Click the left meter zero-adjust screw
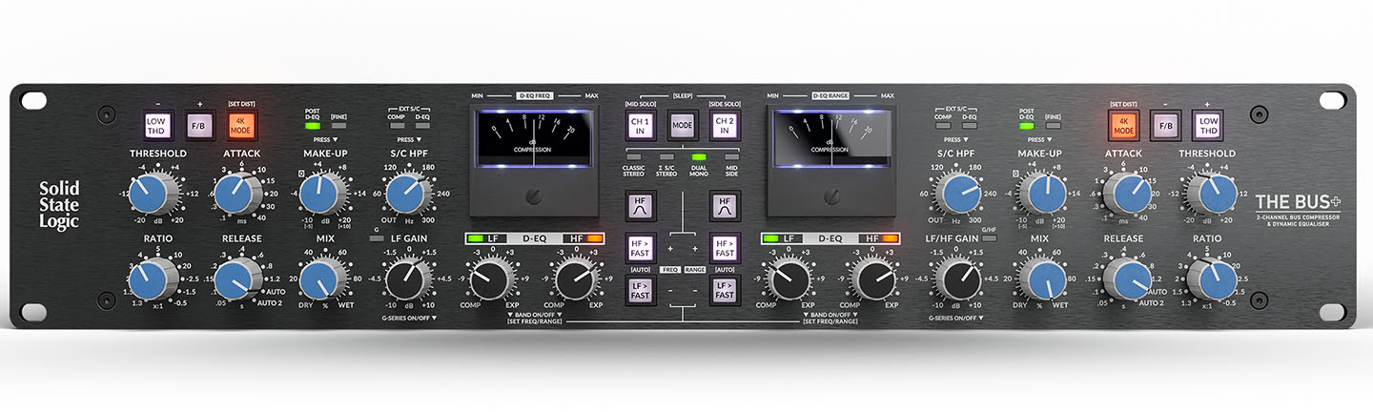The width and height of the screenshot is (1373, 412). pyautogui.click(x=533, y=196)
